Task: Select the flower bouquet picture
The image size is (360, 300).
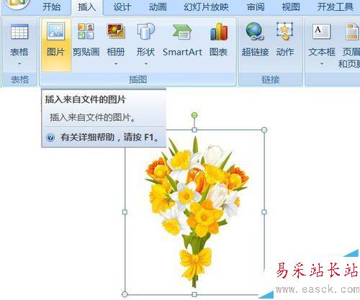Action: [194, 212]
